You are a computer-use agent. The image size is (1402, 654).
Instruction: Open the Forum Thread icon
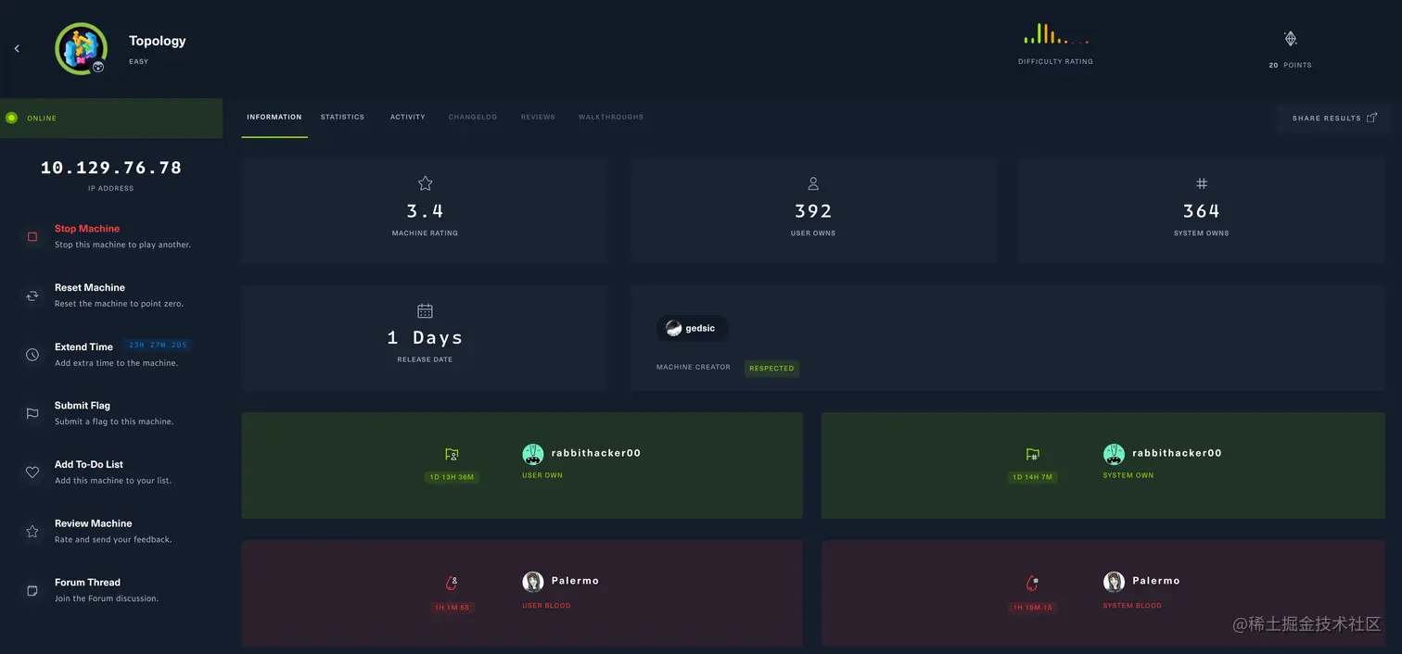32,590
